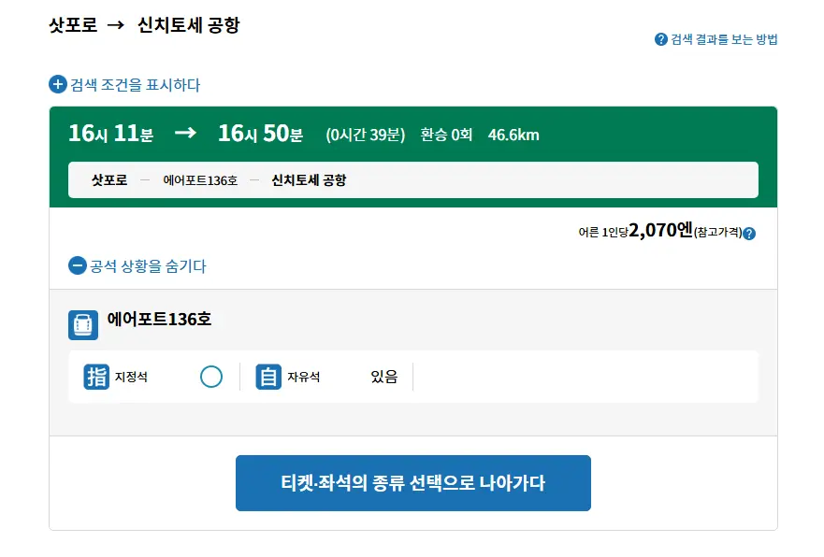The image size is (824, 557).
Task: Select the circle availability mark for 지정석
Action: 211,377
